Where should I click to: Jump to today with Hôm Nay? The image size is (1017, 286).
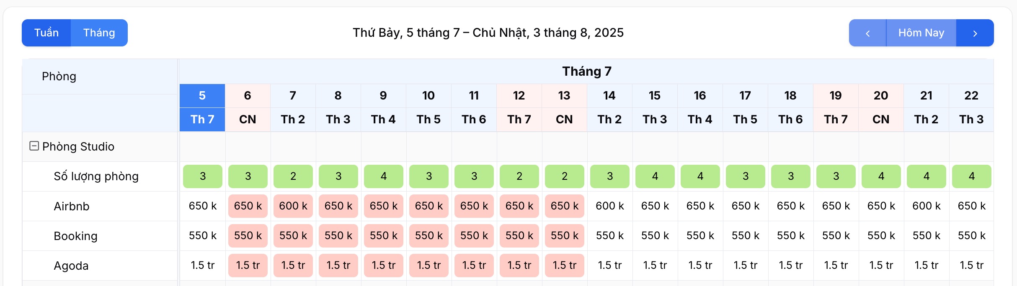[921, 33]
